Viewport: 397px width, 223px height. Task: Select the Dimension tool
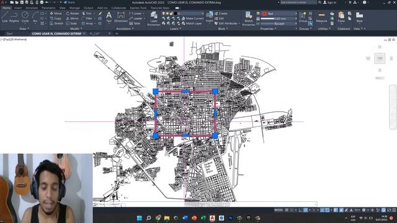click(x=121, y=17)
